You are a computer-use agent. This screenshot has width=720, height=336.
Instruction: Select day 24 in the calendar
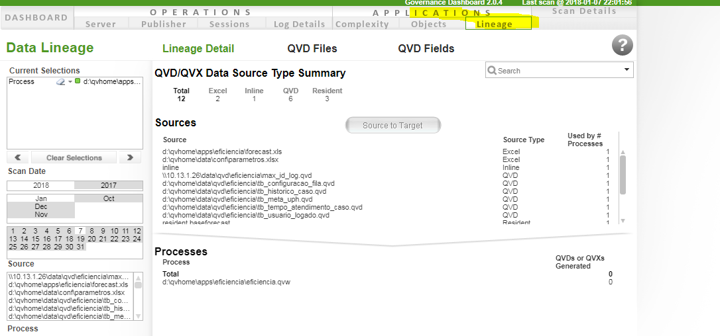coord(137,239)
